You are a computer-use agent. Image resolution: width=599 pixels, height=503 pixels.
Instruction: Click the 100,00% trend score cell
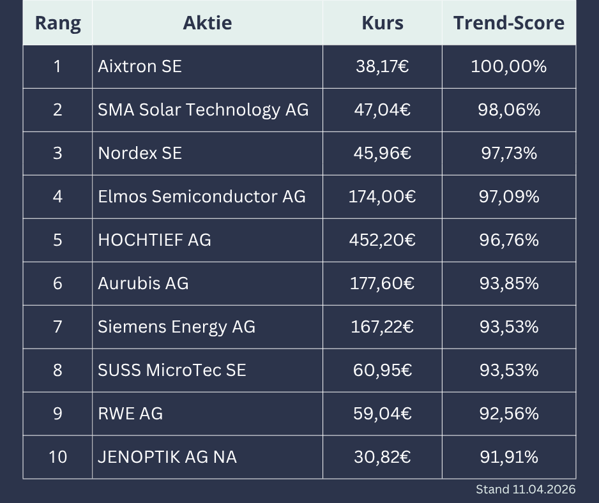click(x=509, y=66)
